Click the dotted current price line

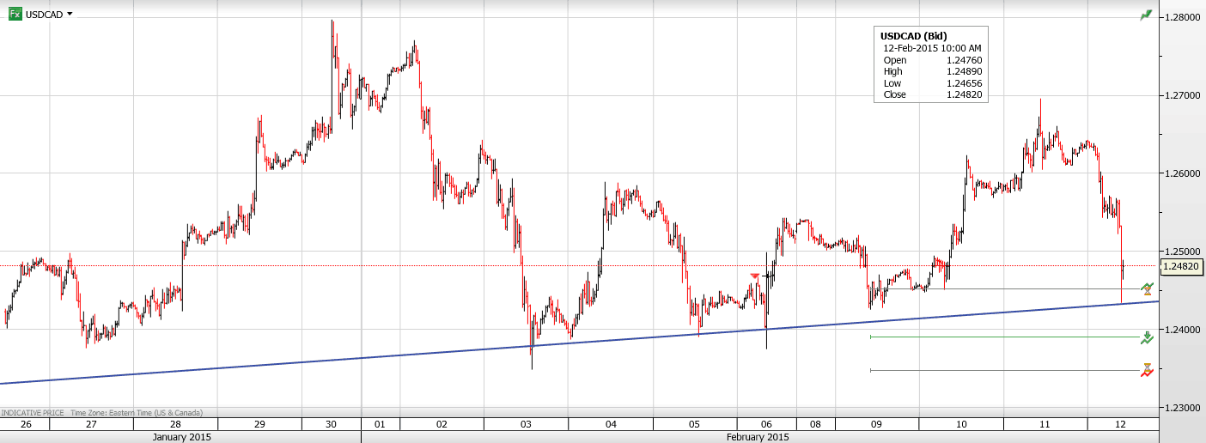click(515, 265)
